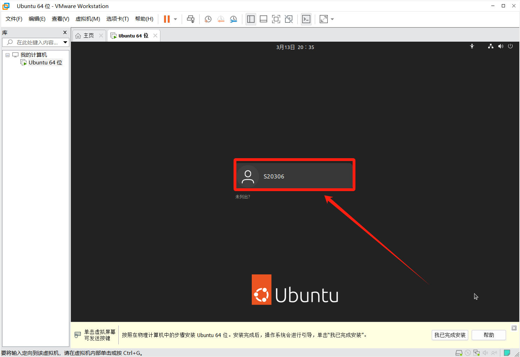Click the 未列出? link on login screen
Screen dimensions: 520x357
pyautogui.click(x=243, y=197)
